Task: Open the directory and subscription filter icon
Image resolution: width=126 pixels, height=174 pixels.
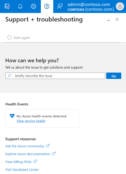Action: pos(7,6)
